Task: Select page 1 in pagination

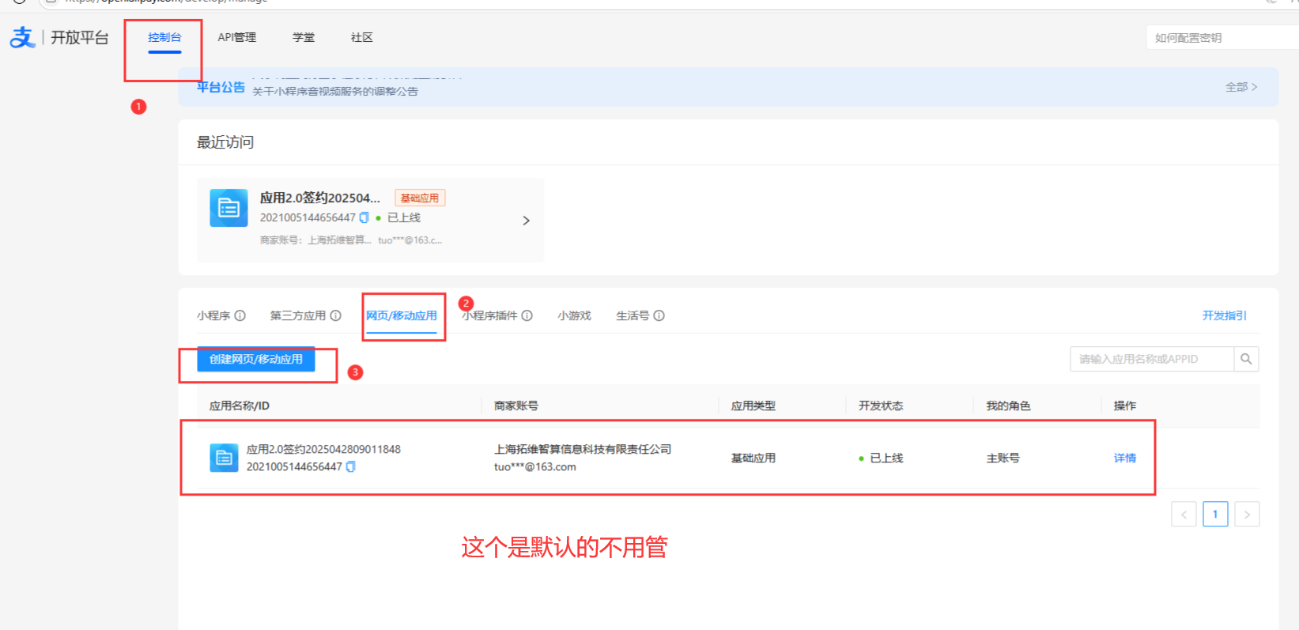Action: tap(1215, 514)
